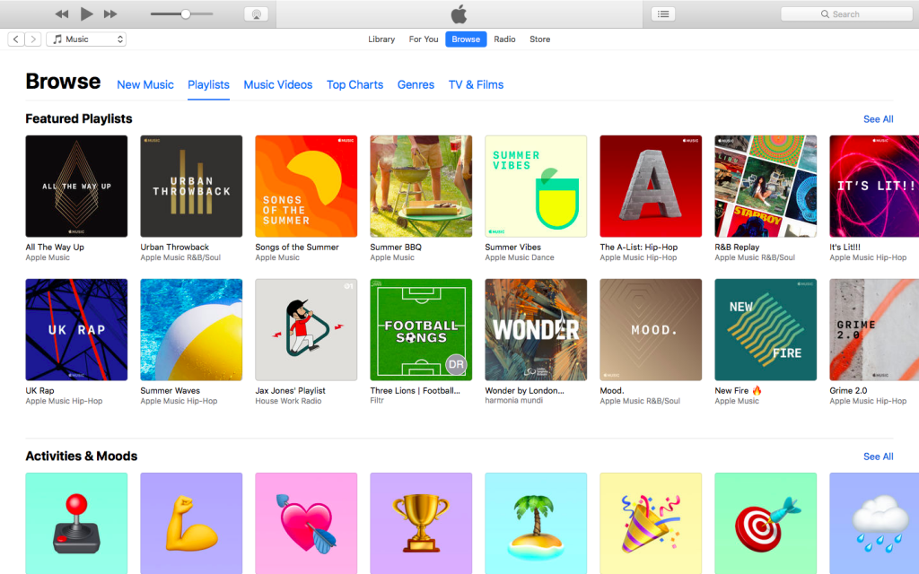This screenshot has height=574, width=919.
Task: Click the 'Filtr' curator text
Action: 377,401
